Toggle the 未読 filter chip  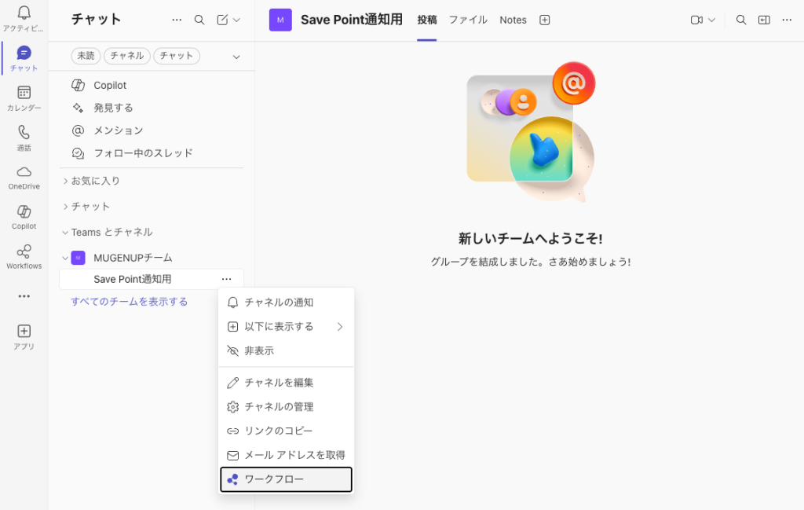click(86, 56)
